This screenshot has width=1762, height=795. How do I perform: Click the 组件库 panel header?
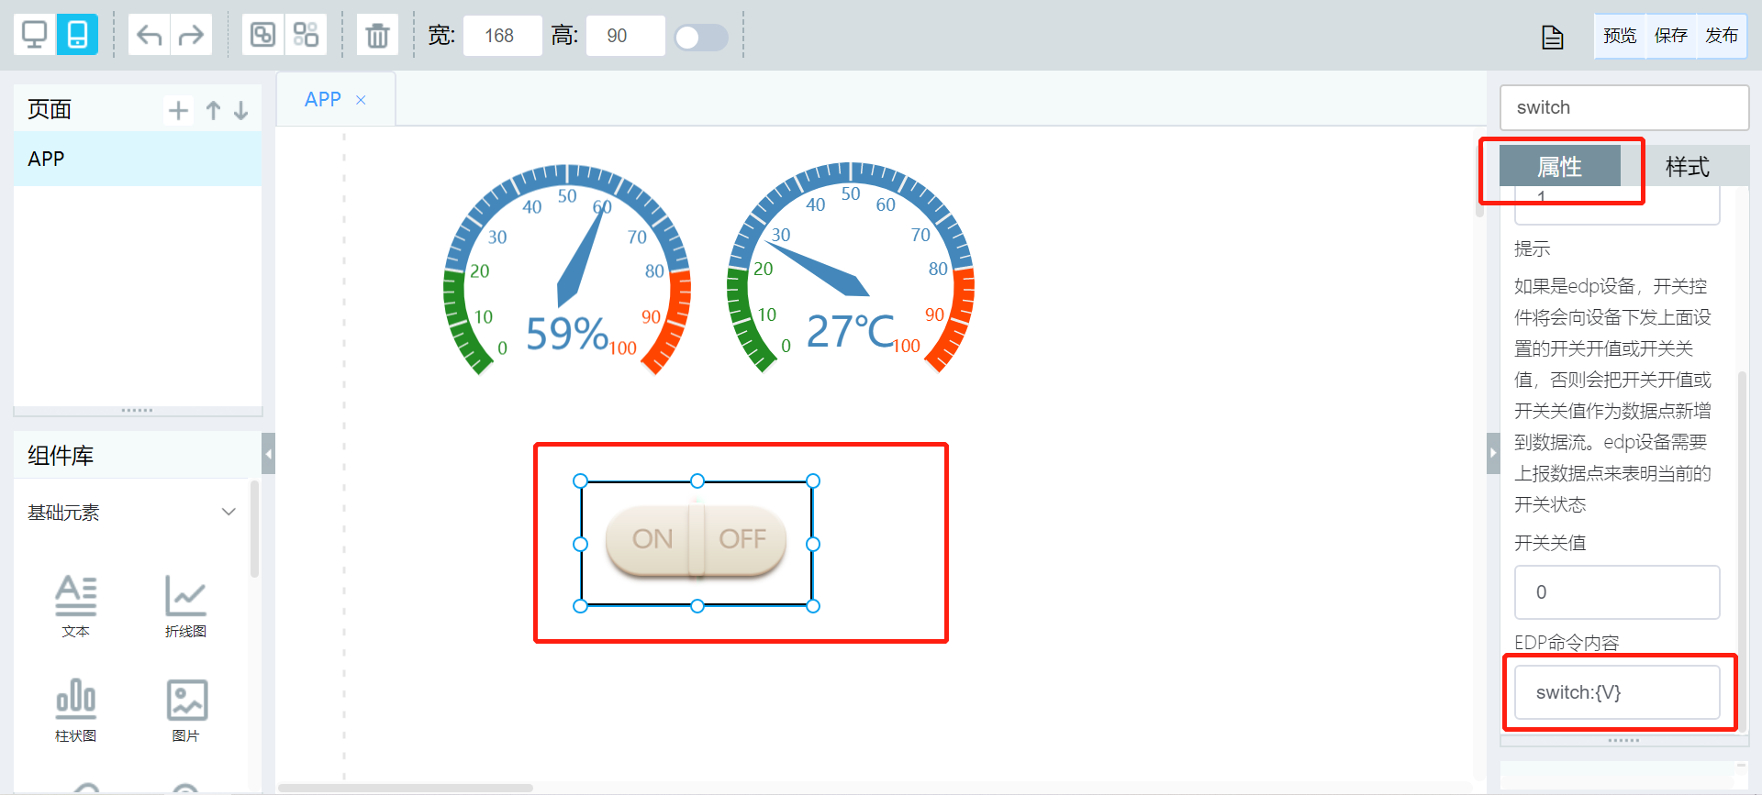point(138,455)
